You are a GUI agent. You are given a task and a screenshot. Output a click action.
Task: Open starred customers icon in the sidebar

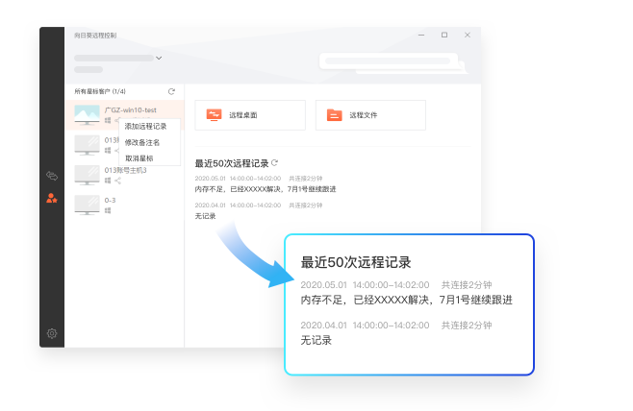point(52,198)
